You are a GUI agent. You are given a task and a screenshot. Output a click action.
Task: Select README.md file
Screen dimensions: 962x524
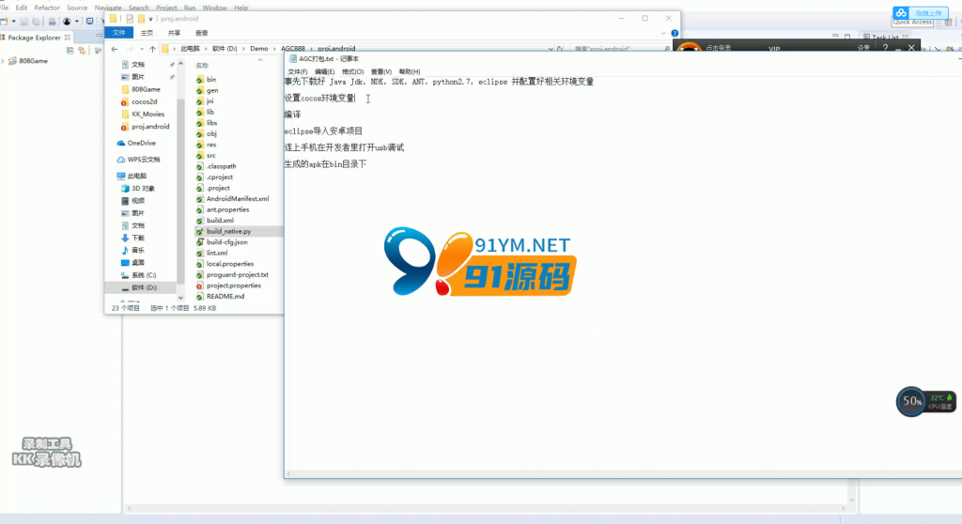(x=225, y=297)
